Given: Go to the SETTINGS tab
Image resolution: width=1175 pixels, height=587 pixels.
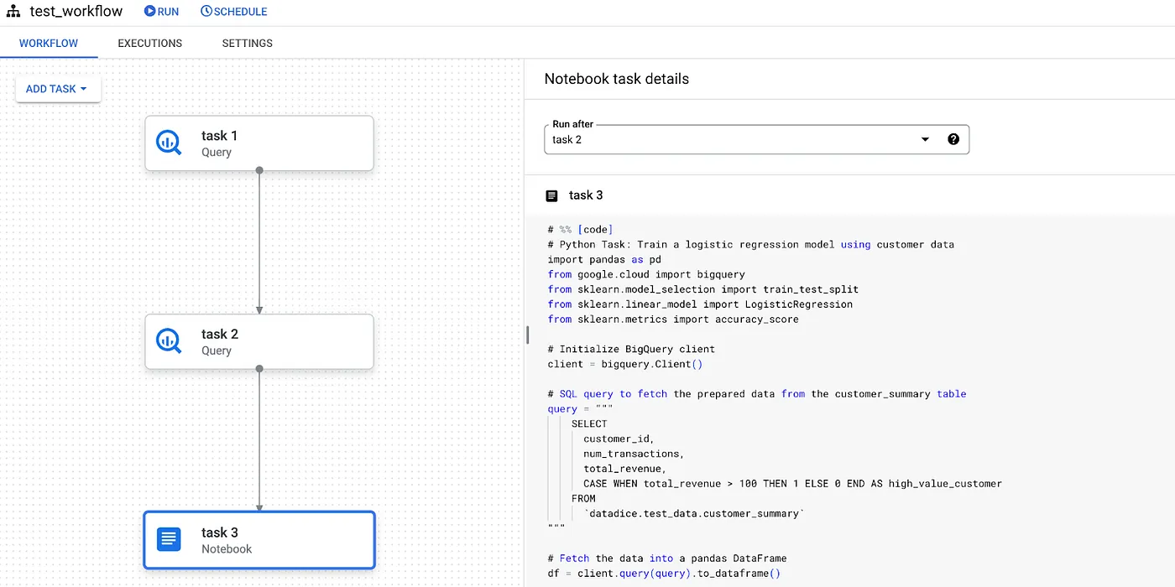Looking at the screenshot, I should (x=247, y=43).
